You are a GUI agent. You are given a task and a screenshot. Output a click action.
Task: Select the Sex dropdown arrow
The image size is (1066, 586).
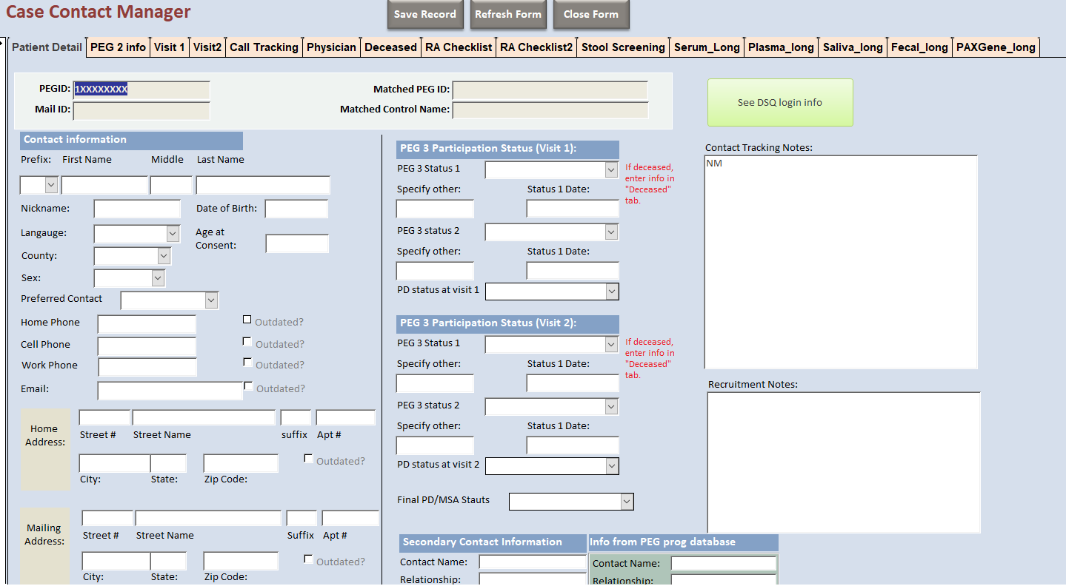(158, 278)
